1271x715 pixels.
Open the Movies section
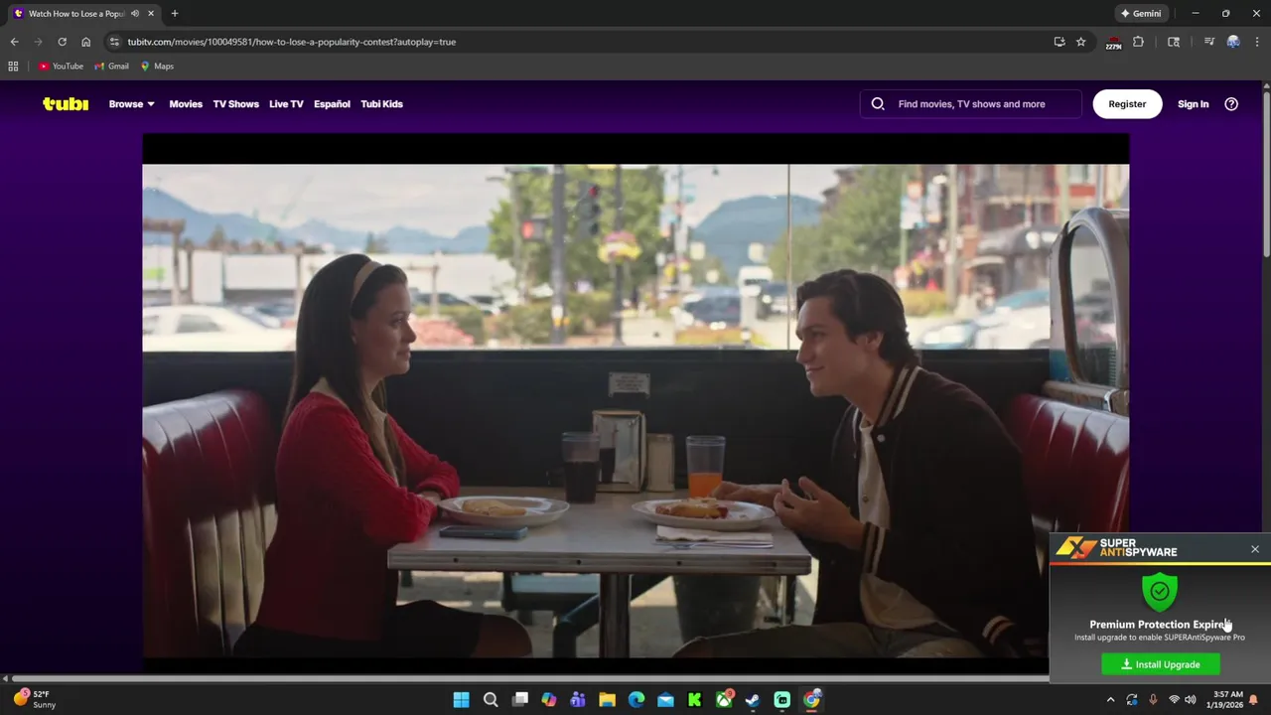(186, 103)
